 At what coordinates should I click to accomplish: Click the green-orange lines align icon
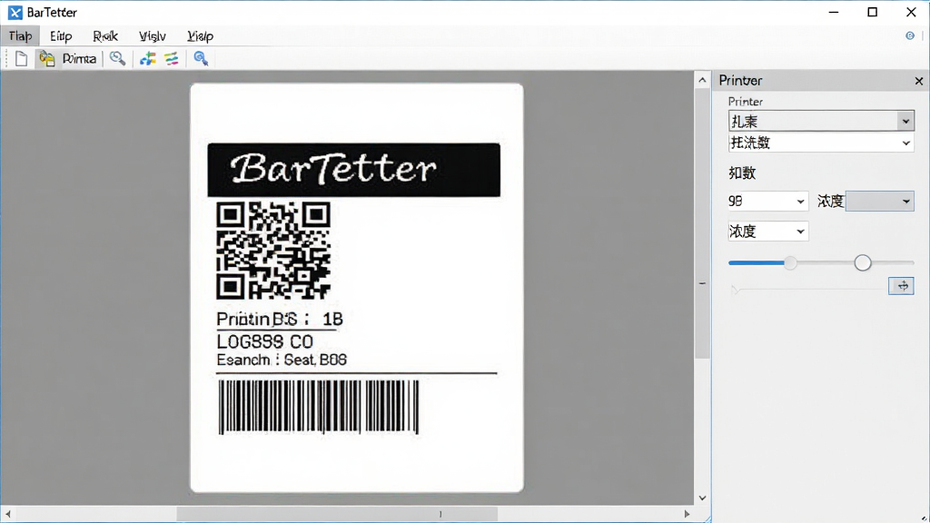coord(172,59)
